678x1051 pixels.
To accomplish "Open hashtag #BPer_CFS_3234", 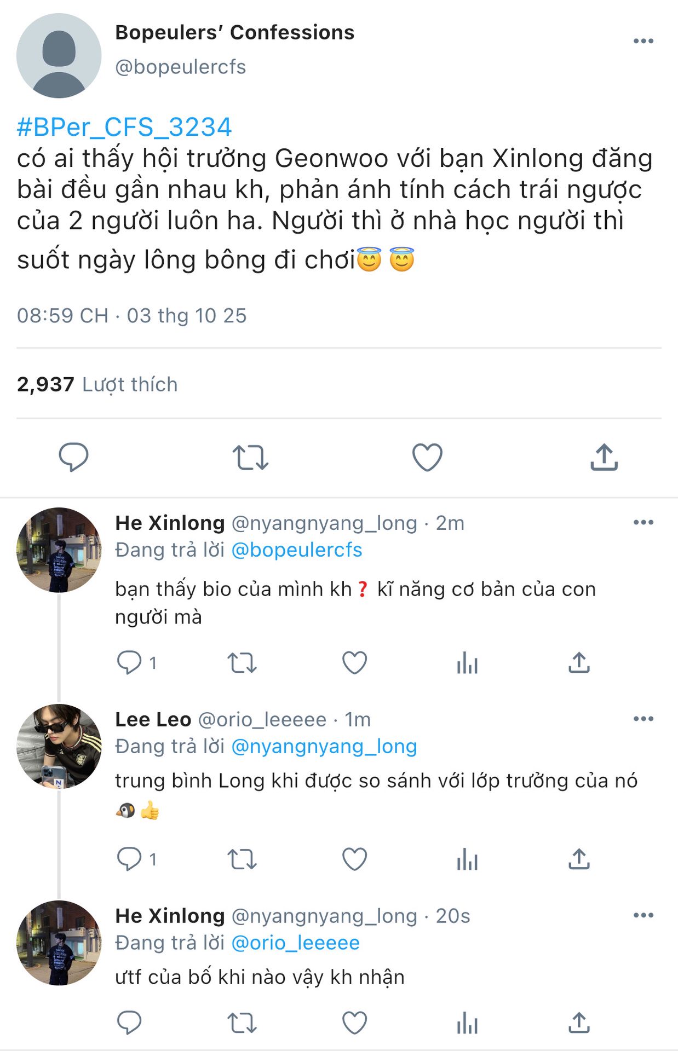I will pos(124,127).
